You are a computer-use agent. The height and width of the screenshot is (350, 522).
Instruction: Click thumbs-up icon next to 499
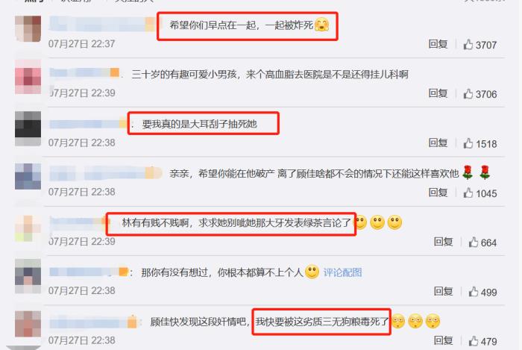click(474, 291)
